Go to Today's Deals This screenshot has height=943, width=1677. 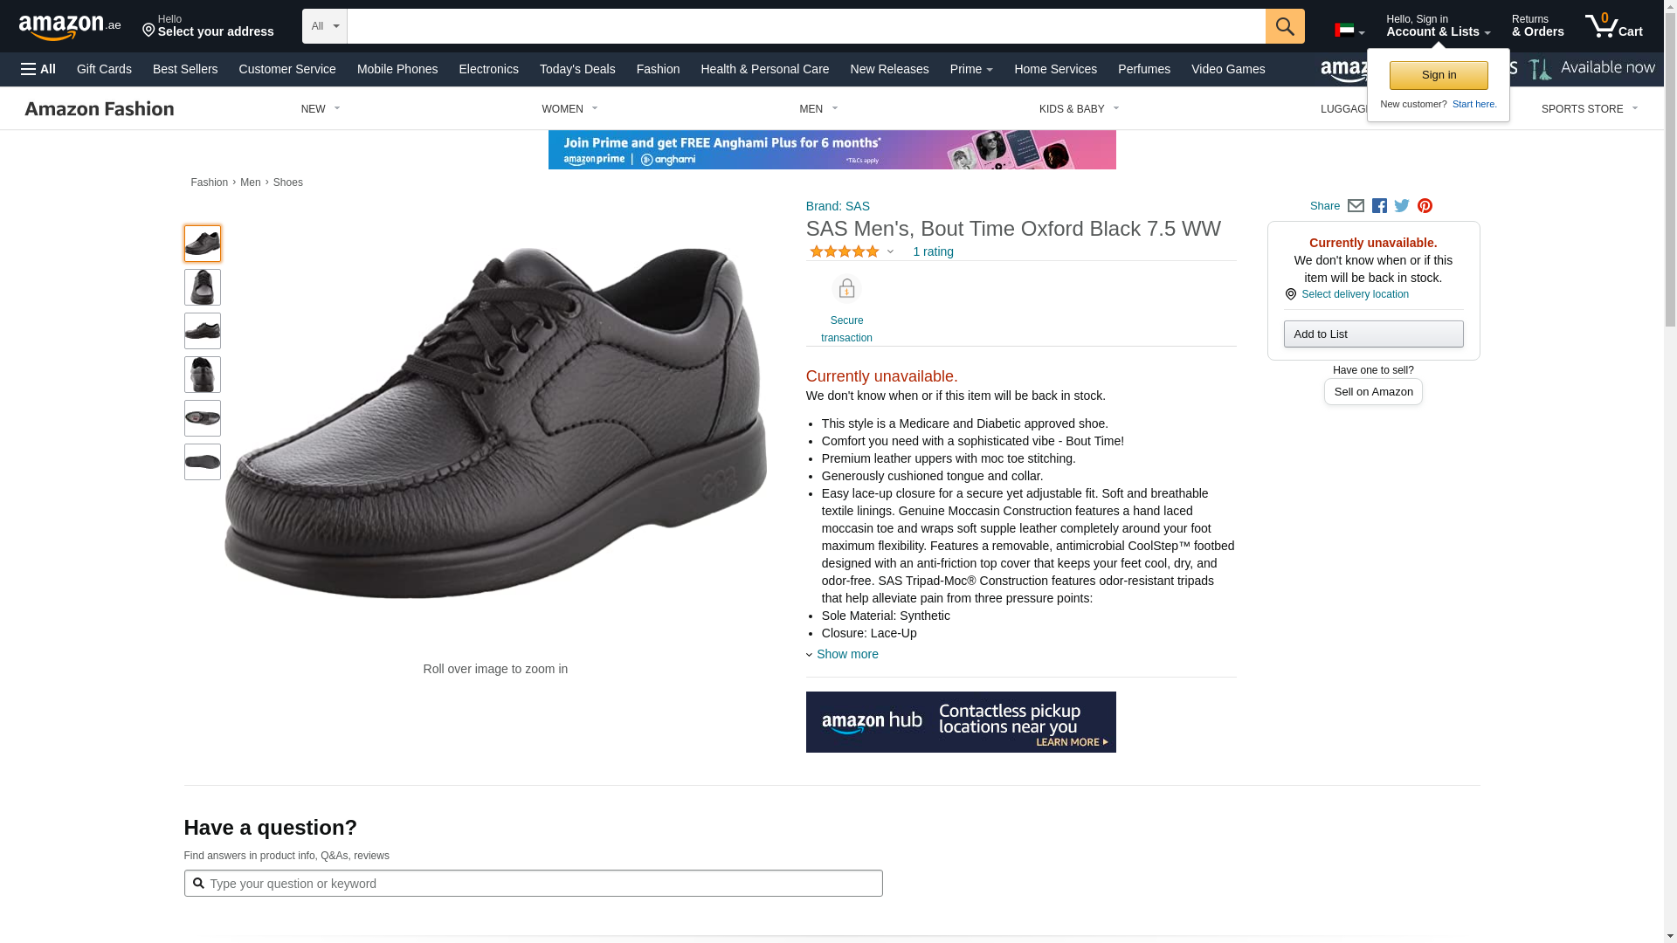point(577,69)
